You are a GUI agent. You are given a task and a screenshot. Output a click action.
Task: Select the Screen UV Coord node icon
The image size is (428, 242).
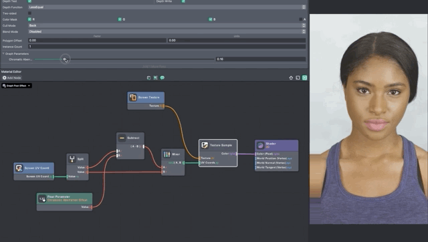(19, 168)
